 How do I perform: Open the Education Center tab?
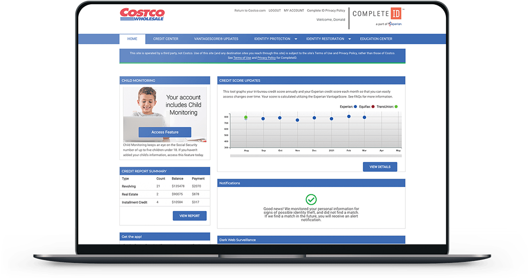click(x=376, y=39)
